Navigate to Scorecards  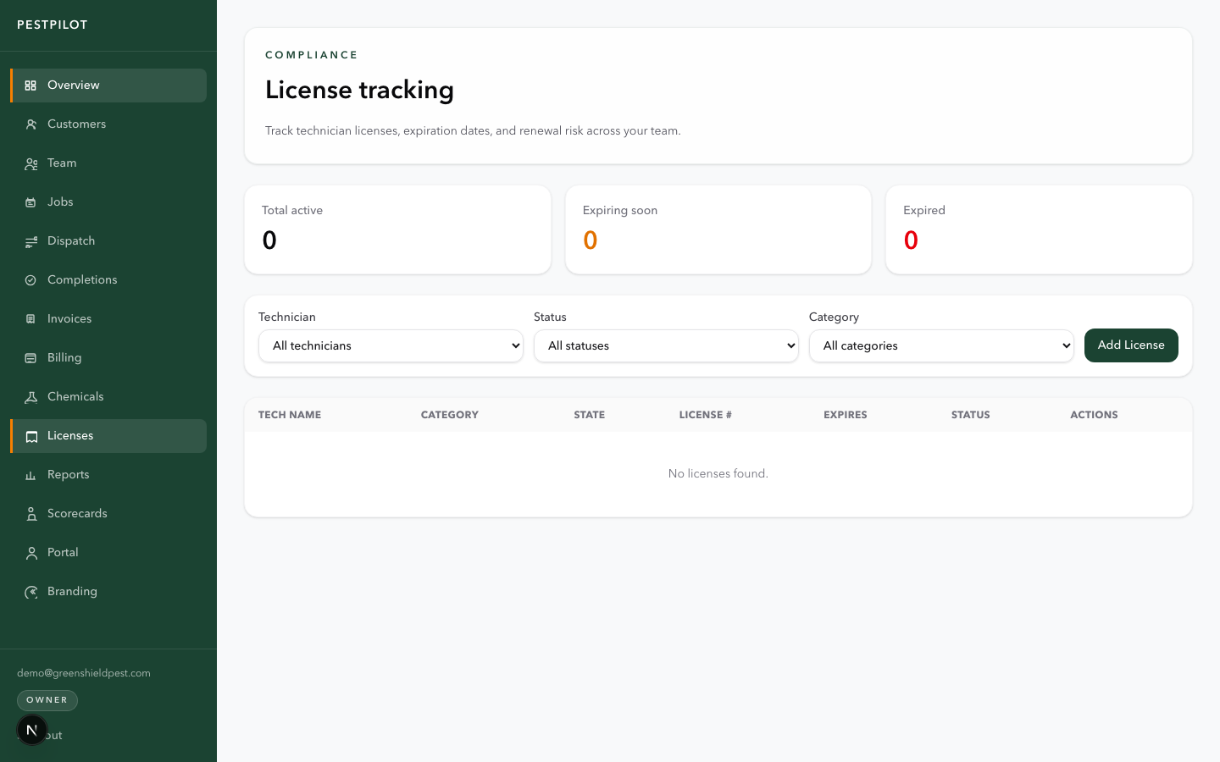click(108, 514)
